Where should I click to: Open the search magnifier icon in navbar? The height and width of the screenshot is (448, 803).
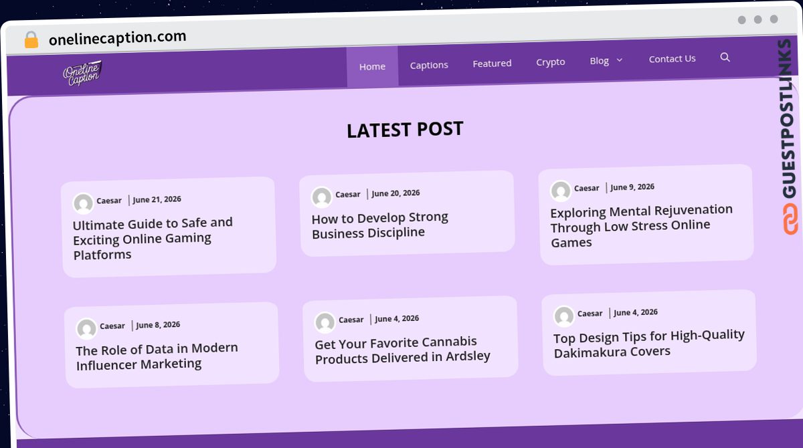pos(725,58)
